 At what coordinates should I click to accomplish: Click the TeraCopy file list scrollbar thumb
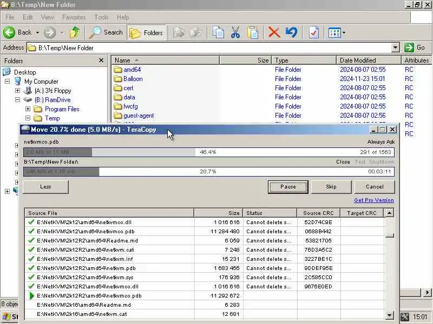389,235
